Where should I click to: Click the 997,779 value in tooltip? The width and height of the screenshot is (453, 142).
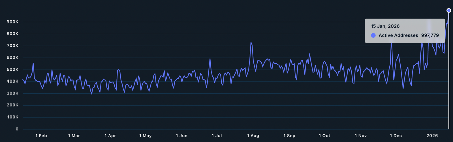[x=430, y=35]
